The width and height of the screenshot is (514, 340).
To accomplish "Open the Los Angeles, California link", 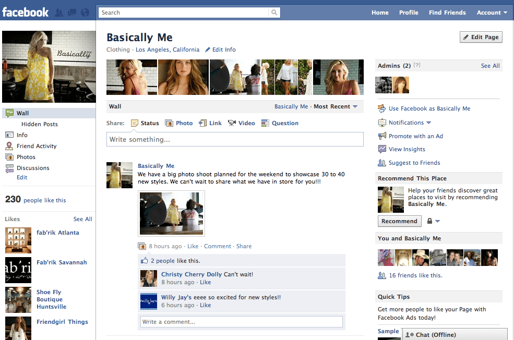I will (x=167, y=50).
